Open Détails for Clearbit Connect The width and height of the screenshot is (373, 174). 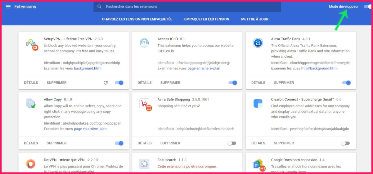tap(258, 143)
